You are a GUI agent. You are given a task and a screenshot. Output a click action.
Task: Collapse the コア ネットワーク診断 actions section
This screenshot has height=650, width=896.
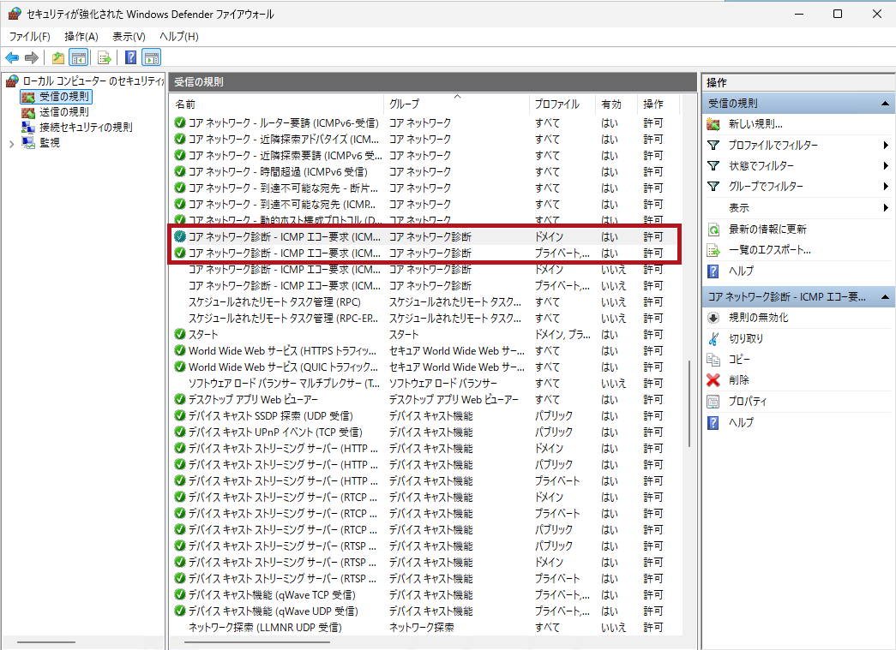coord(885,297)
